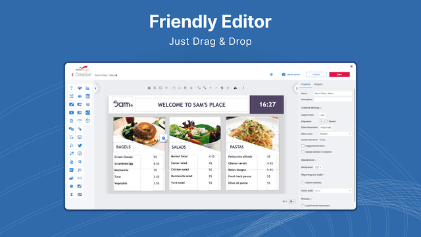The height and width of the screenshot is (237, 421).
Task: Tick the Suggested Duration checkbox
Action: click(303, 146)
